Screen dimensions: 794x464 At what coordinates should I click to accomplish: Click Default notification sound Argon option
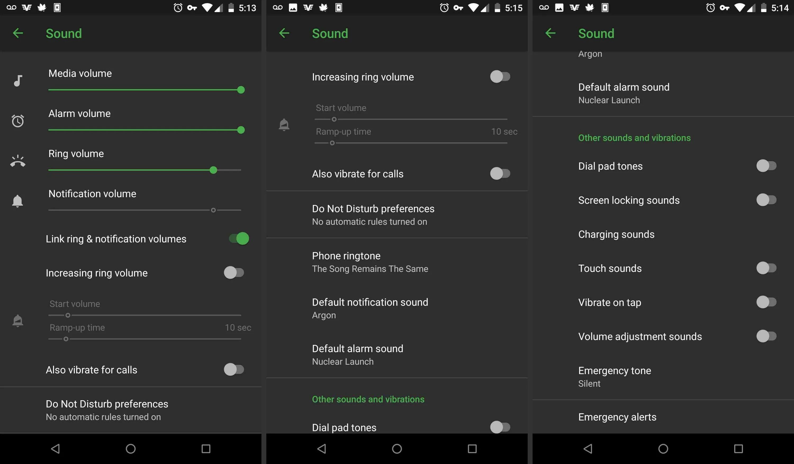pyautogui.click(x=397, y=308)
